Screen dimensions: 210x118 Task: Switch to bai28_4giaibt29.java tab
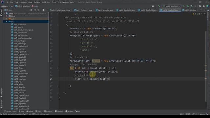[x=148, y=10]
